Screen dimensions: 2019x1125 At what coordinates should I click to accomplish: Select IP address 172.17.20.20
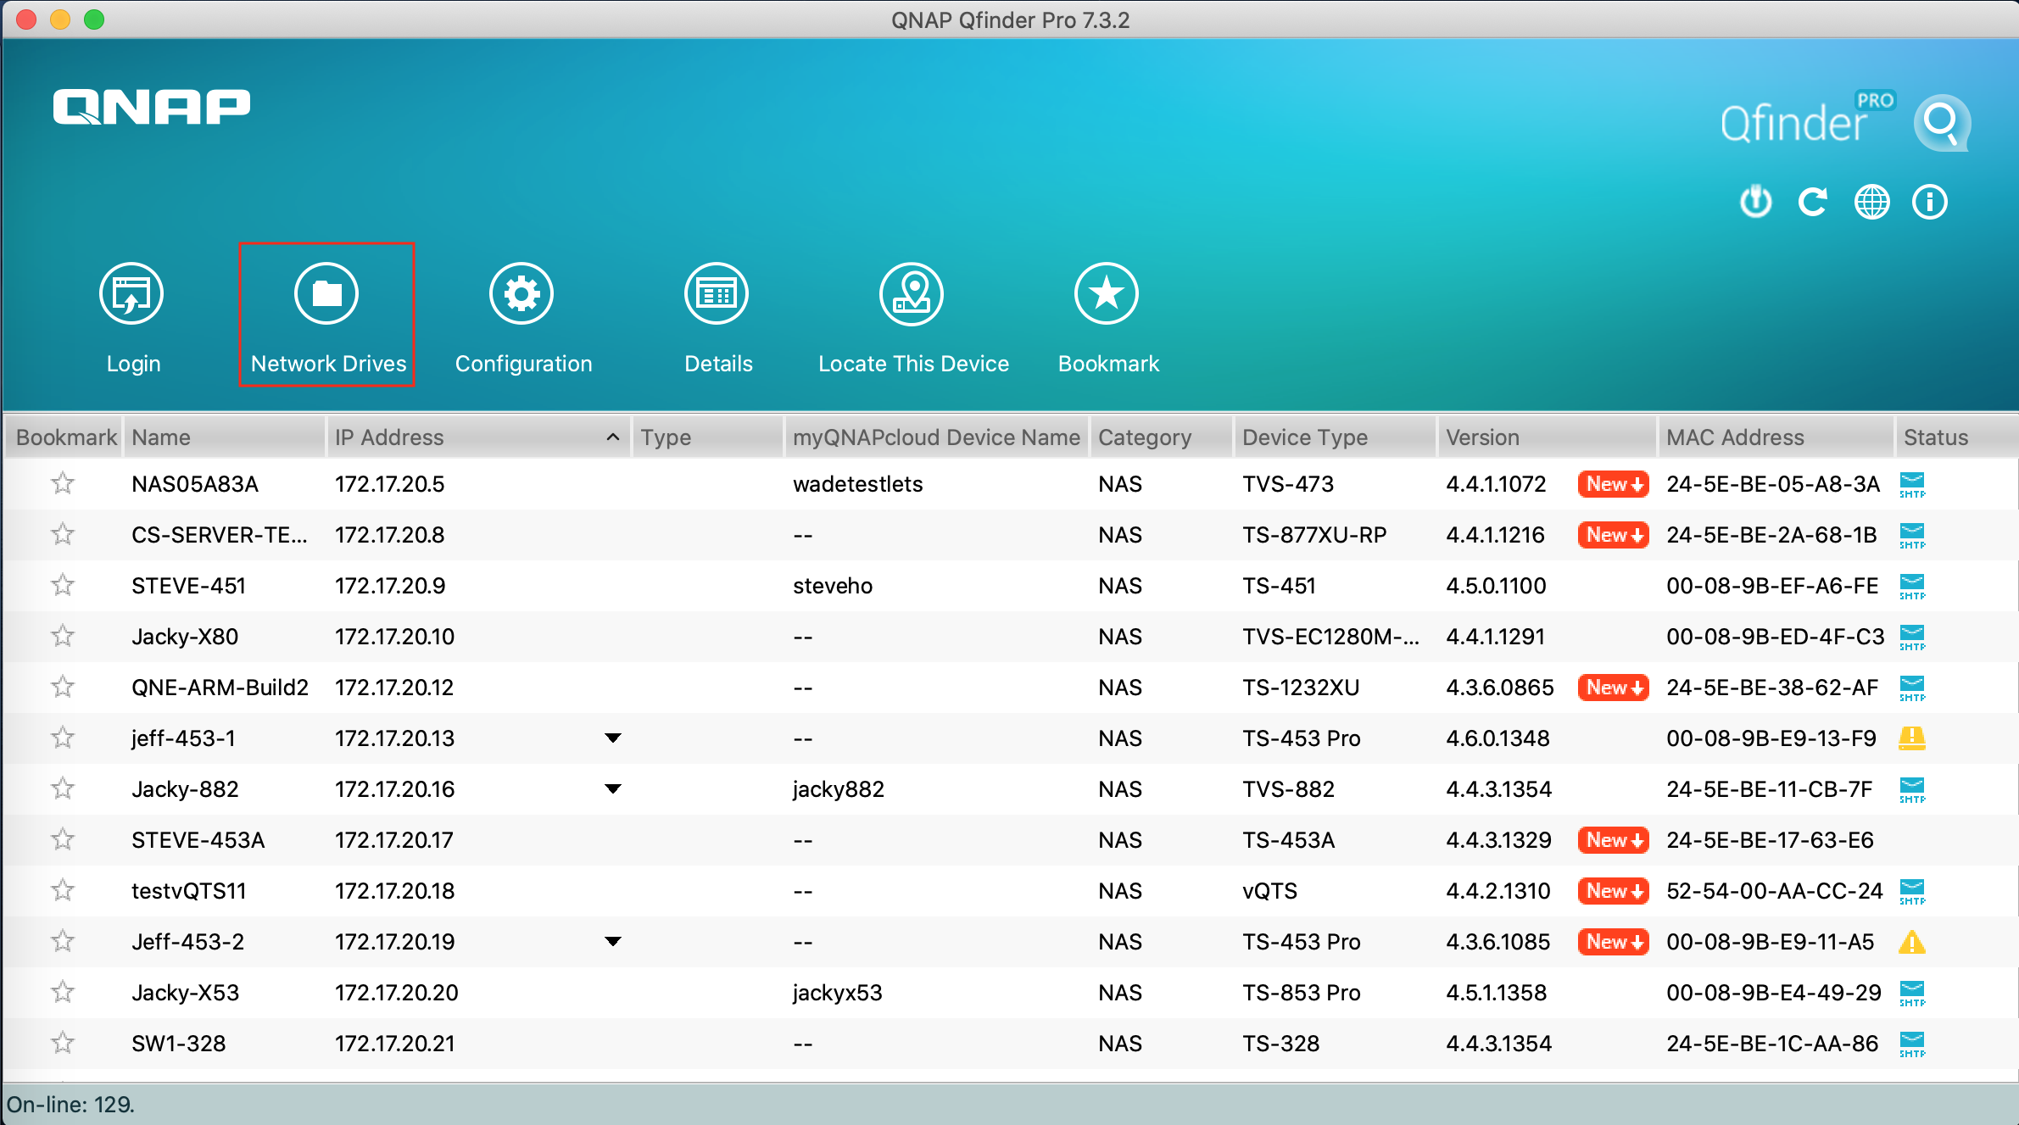pos(397,993)
